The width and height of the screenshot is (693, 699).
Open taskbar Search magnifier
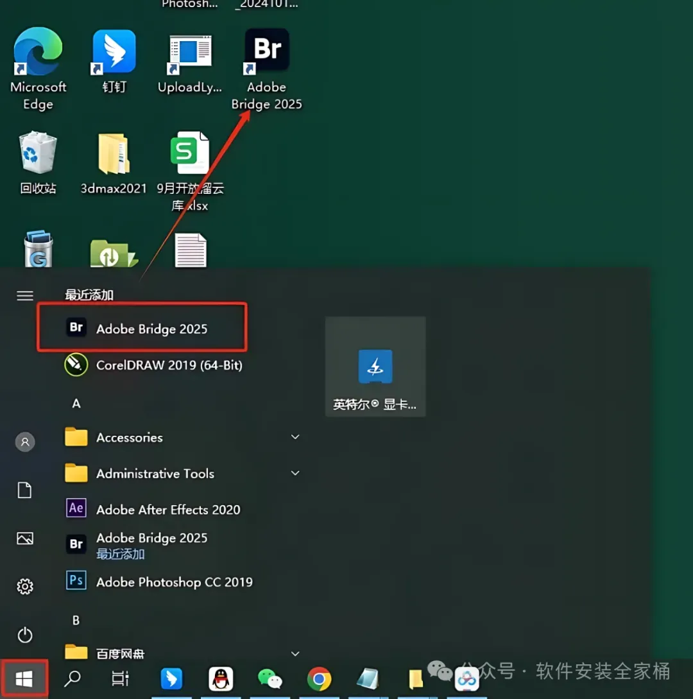[73, 679]
